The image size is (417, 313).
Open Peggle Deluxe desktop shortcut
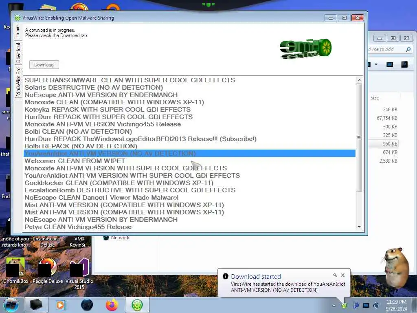(x=48, y=270)
